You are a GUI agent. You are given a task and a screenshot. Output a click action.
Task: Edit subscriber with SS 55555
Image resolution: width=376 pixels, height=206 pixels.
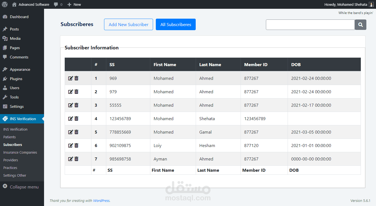coord(70,105)
